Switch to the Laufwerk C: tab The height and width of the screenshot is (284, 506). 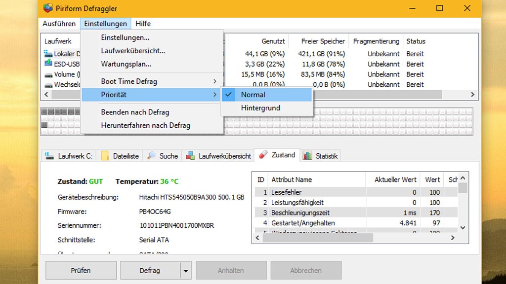click(x=69, y=156)
